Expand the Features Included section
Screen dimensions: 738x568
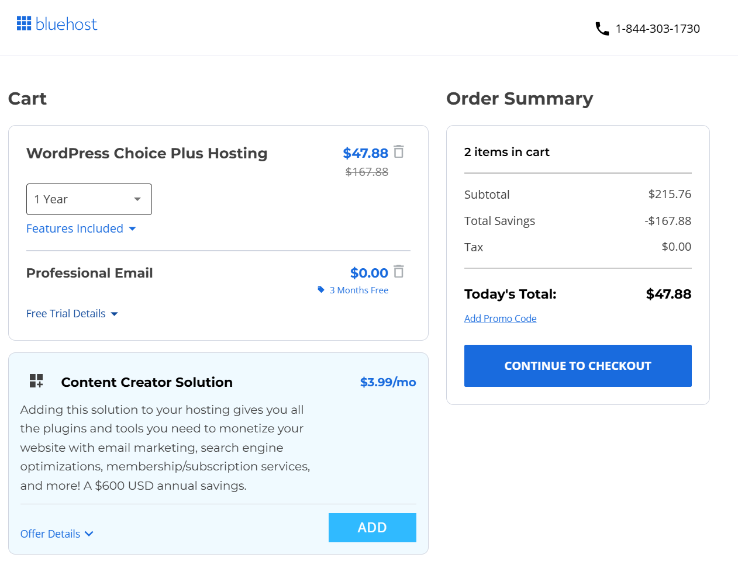(82, 228)
